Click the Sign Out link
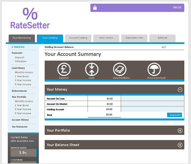 (177, 7)
